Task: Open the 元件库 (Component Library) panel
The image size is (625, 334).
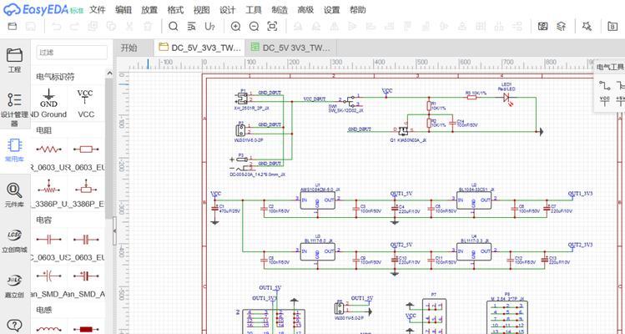Action: (15, 195)
